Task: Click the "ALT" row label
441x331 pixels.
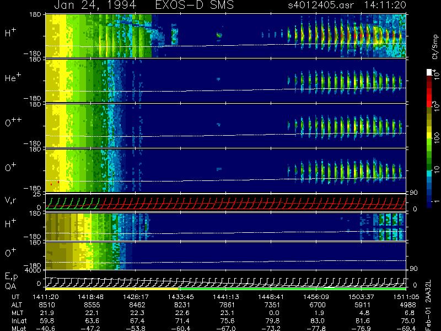Action: click(17, 305)
